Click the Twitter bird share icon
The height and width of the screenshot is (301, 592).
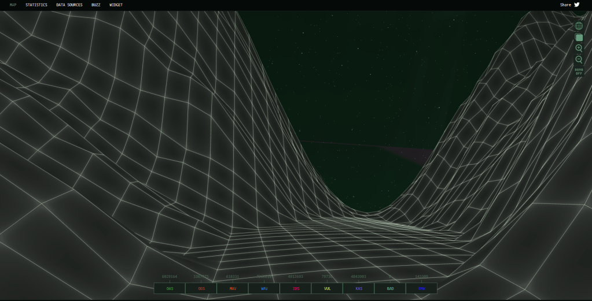577,5
